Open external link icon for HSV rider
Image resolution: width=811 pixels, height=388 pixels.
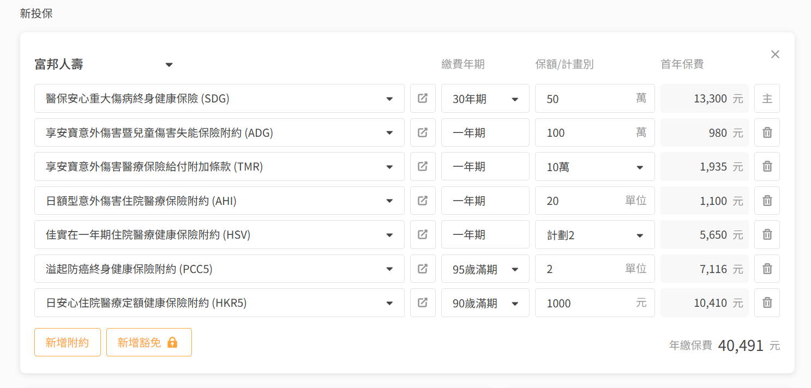tap(423, 235)
